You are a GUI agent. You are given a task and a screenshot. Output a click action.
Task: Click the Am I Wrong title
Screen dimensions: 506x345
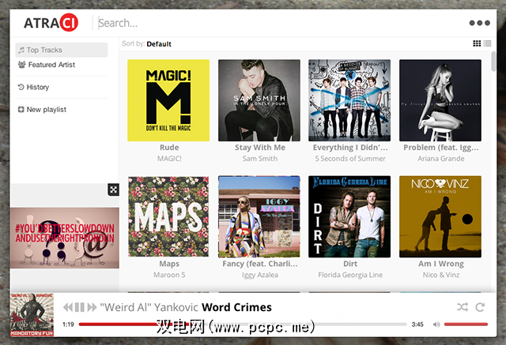click(441, 264)
